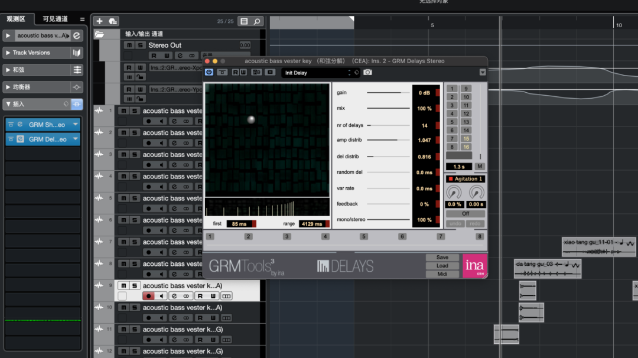Image resolution: width=638 pixels, height=358 pixels.
Task: Select preset slot 16 in plugin
Action: point(466,147)
